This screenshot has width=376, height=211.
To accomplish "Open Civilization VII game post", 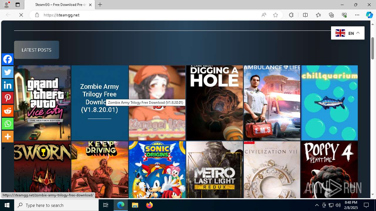I will pos(272,170).
